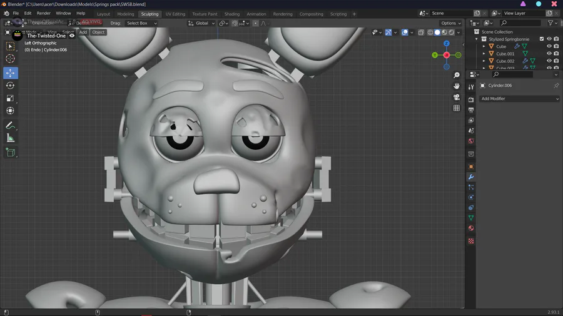Switch to the UV Editing workspace tab

click(x=175, y=14)
